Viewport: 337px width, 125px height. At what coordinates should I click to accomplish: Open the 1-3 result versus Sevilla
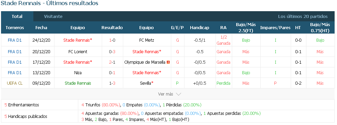pyautogui.click(x=112, y=83)
